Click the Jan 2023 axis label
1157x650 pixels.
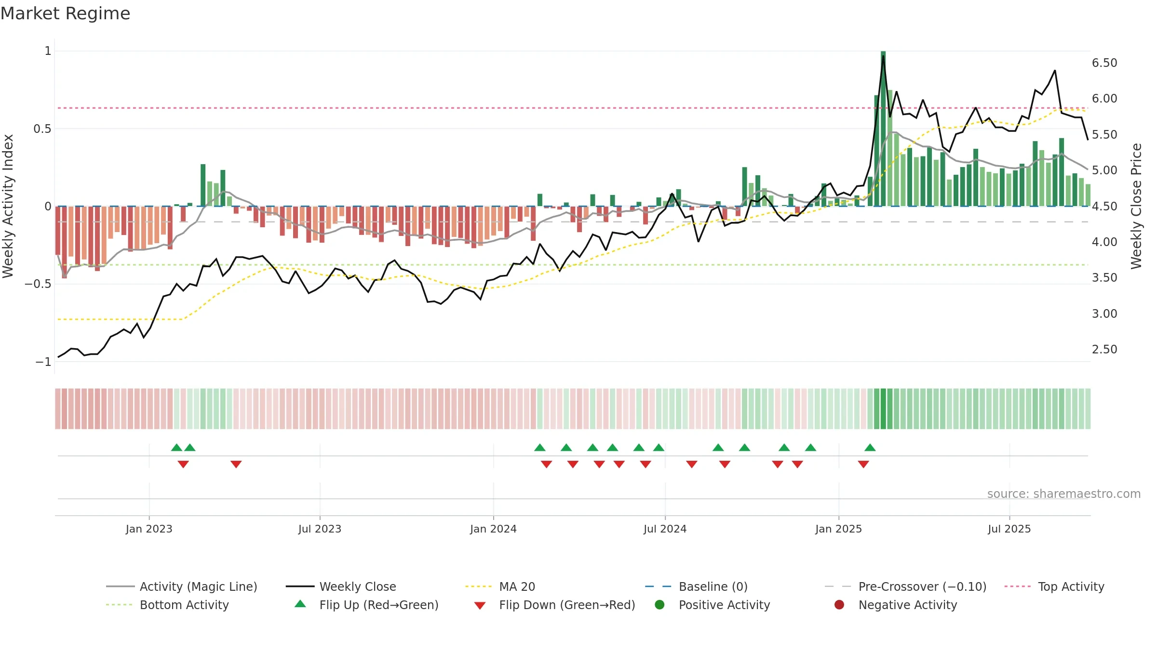[149, 529]
